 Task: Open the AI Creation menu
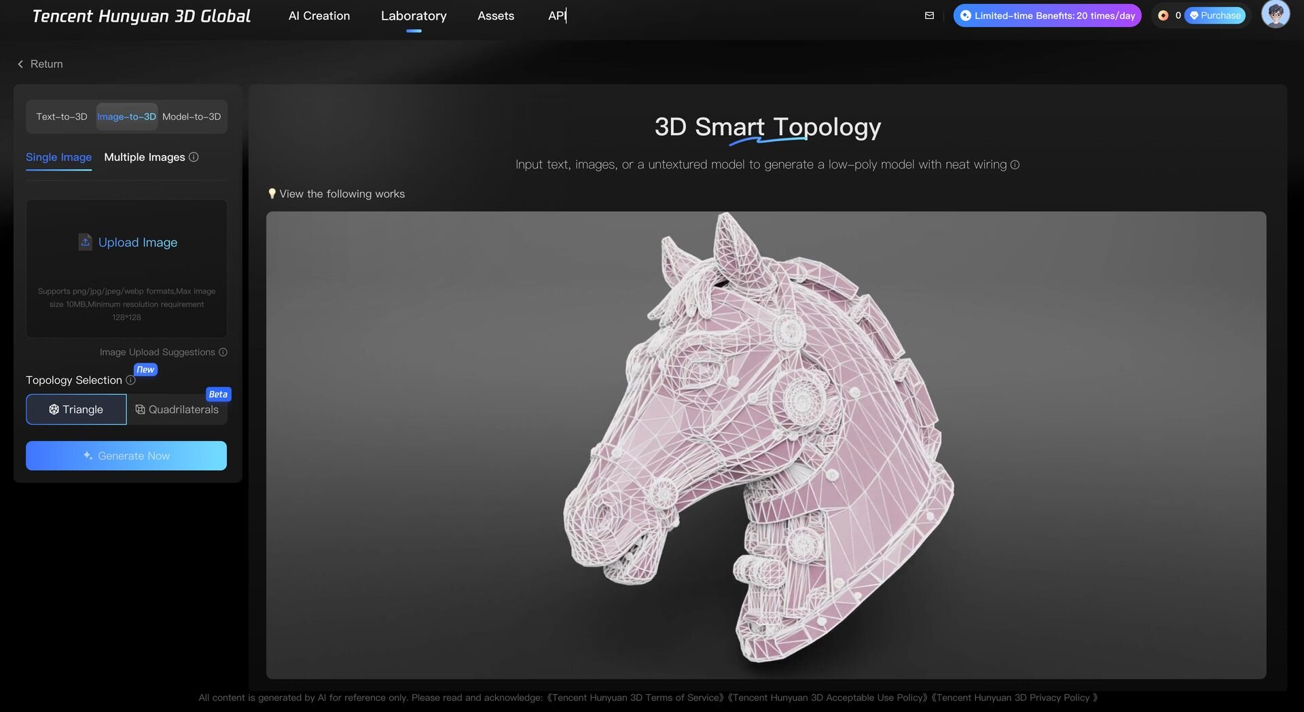(319, 16)
